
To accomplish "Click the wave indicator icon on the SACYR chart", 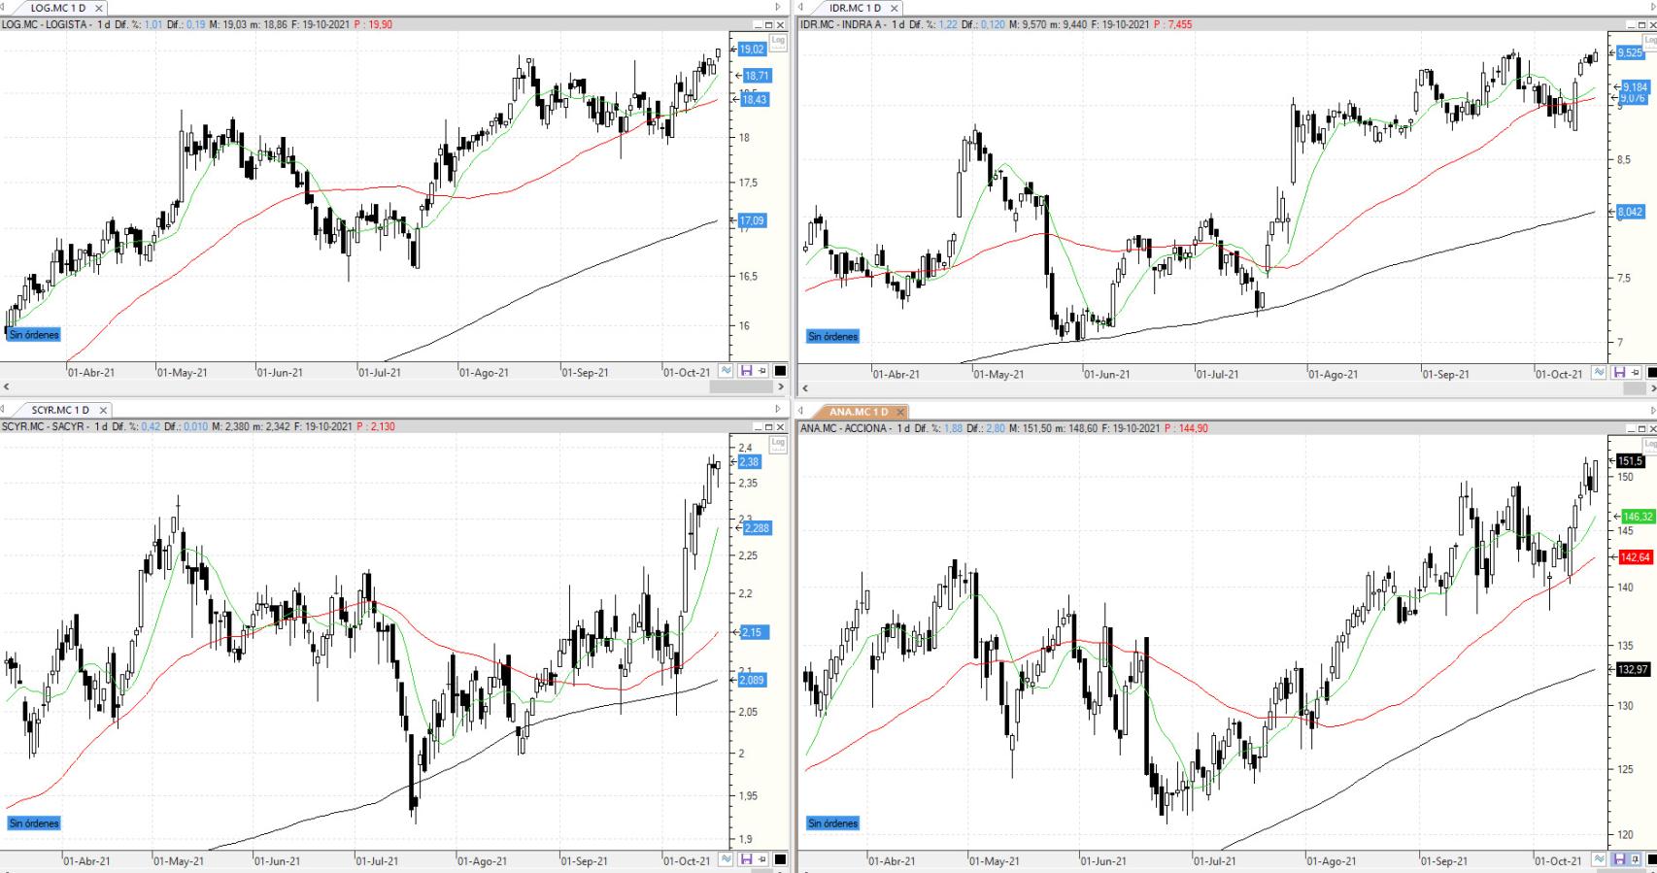I will click(726, 859).
